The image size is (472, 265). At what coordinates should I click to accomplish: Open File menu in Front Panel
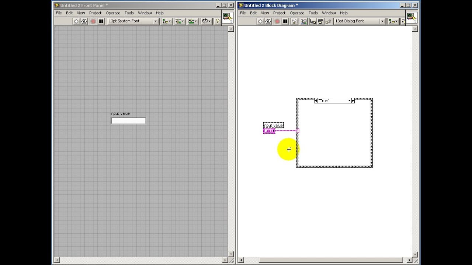pyautogui.click(x=59, y=13)
